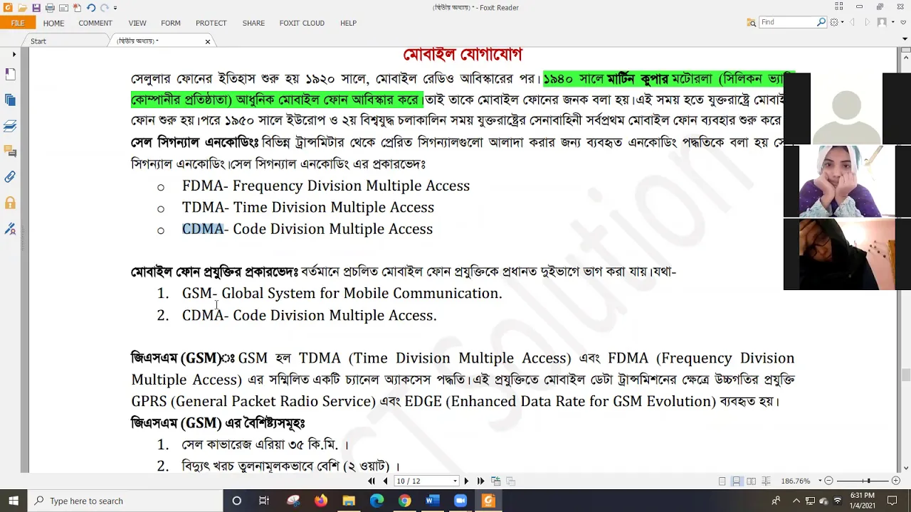The image size is (911, 512).
Task: Open Microsoft Word from the taskbar
Action: [432, 501]
